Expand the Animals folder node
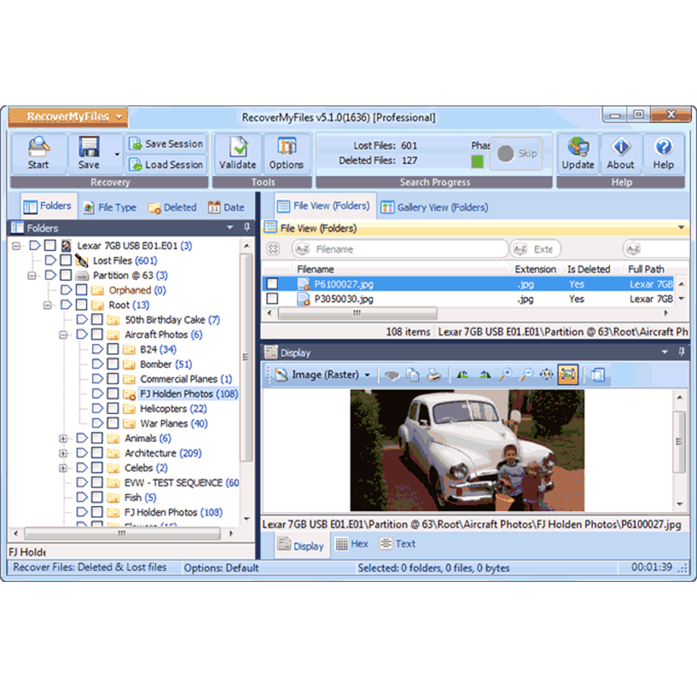 click(x=63, y=439)
